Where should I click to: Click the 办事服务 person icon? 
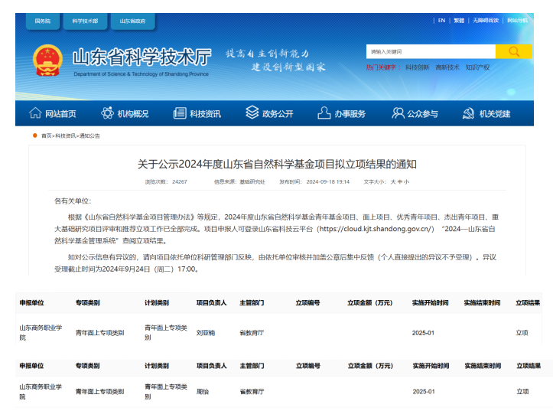(324, 113)
